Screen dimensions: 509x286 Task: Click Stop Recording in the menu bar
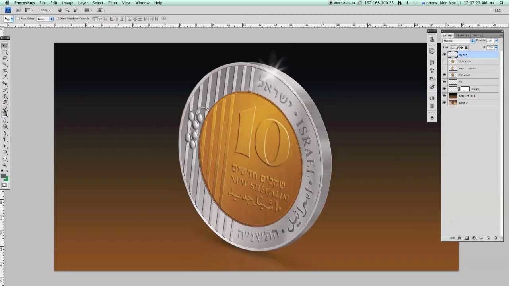pos(342,3)
